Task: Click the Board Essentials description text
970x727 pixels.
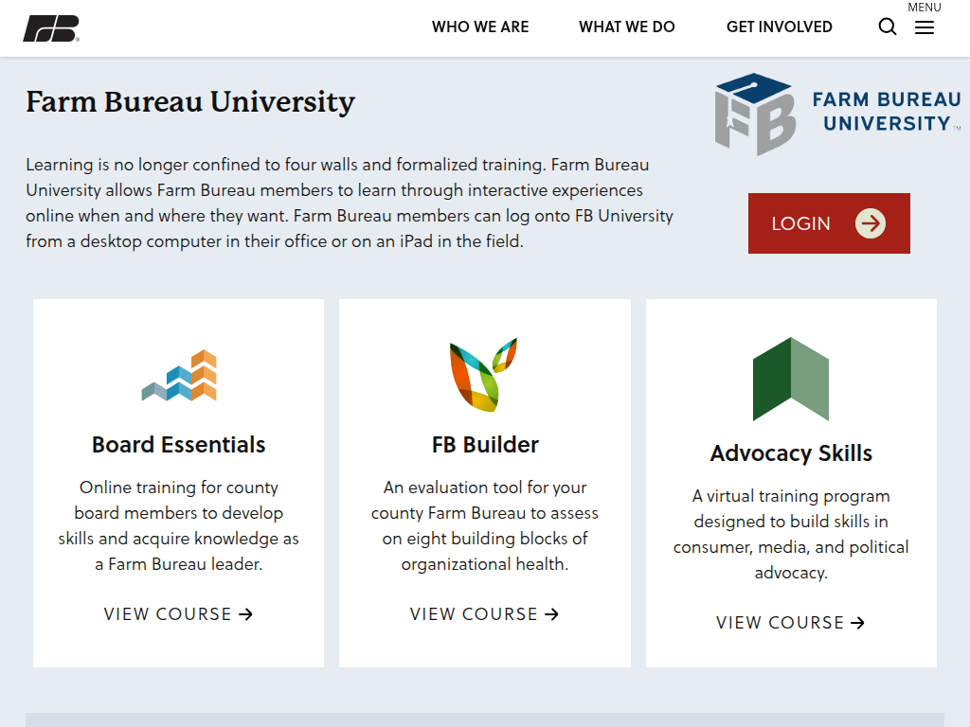Action: pos(178,525)
